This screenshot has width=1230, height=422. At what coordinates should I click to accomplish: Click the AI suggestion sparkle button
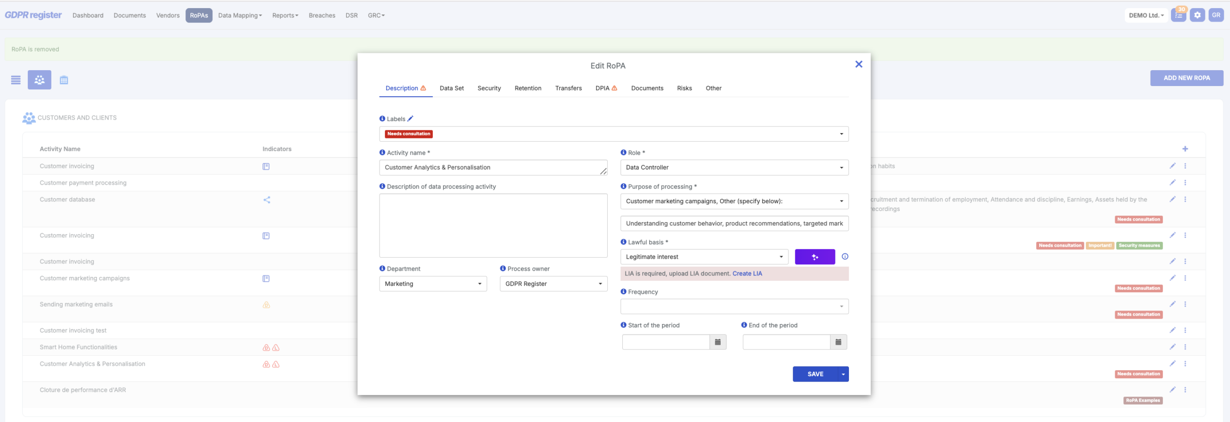click(814, 257)
